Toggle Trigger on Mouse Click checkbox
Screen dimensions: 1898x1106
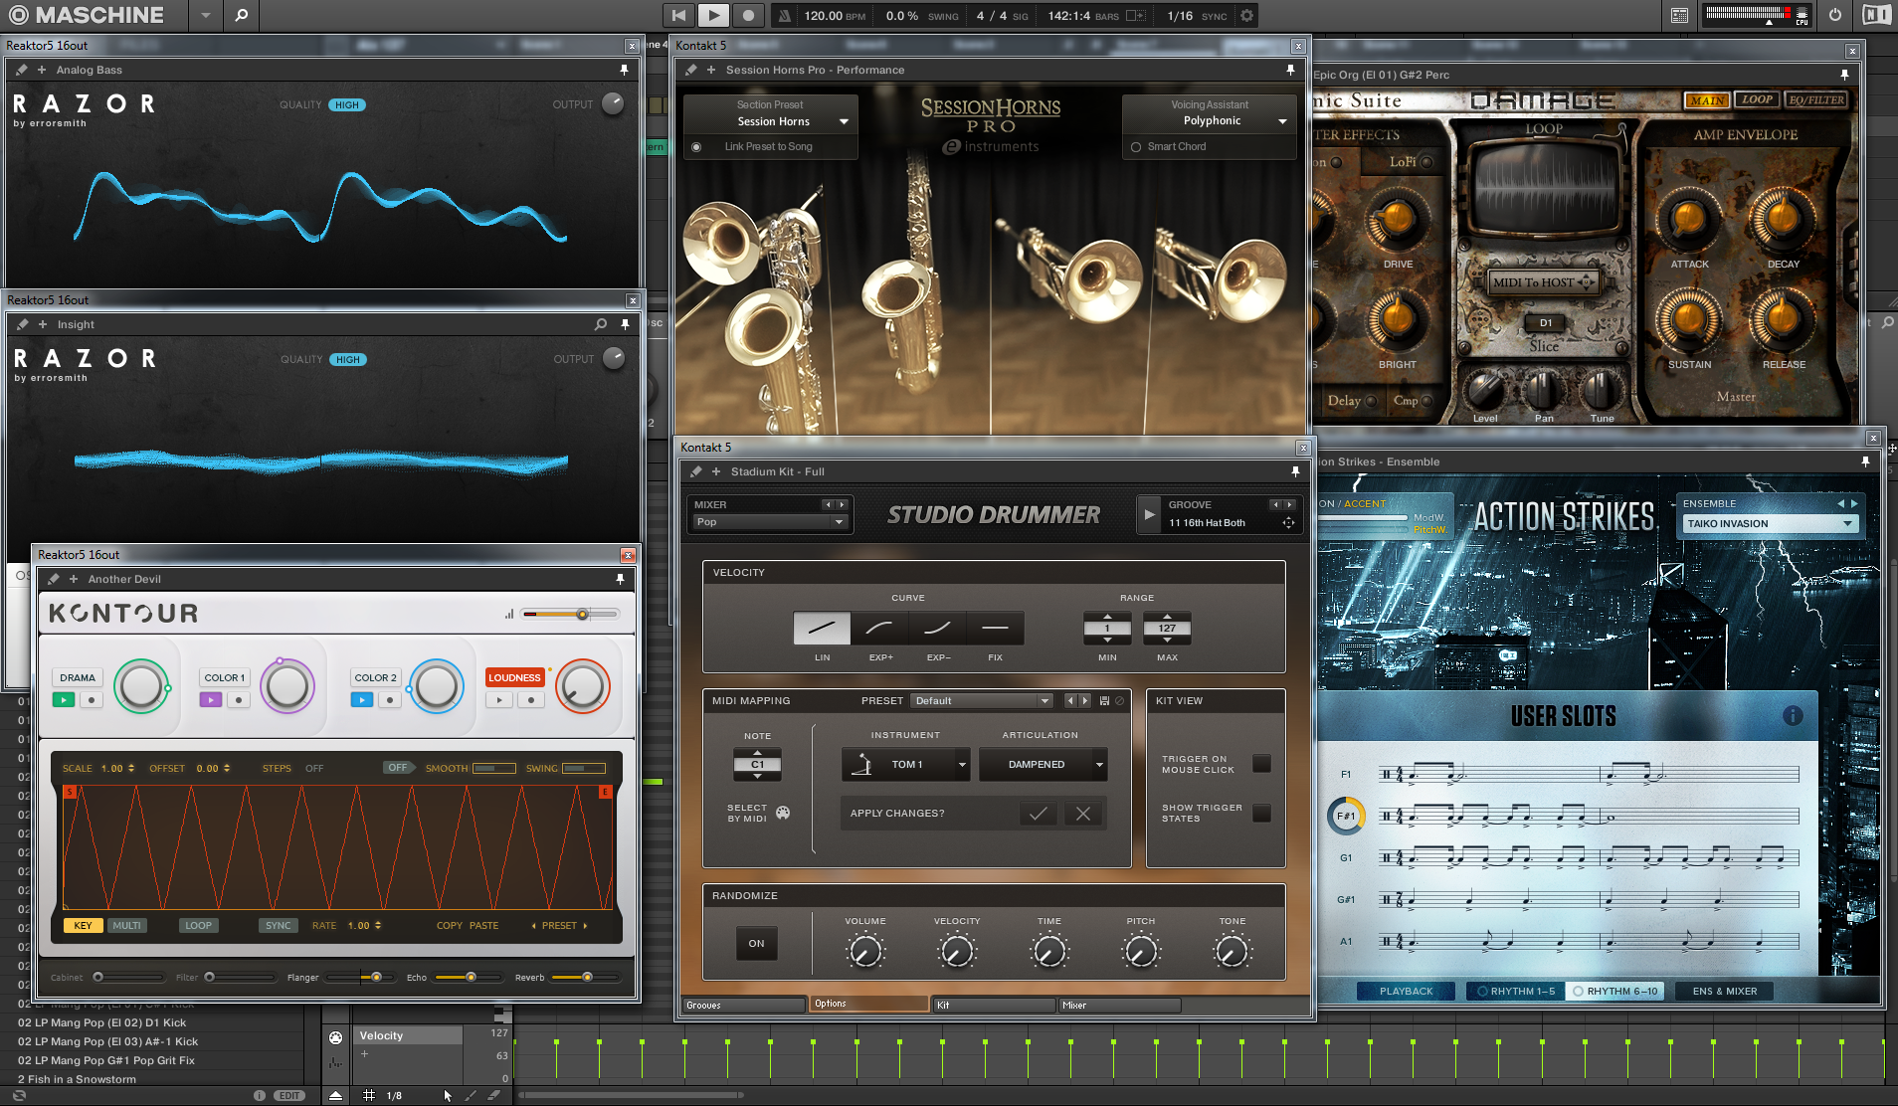1261,764
